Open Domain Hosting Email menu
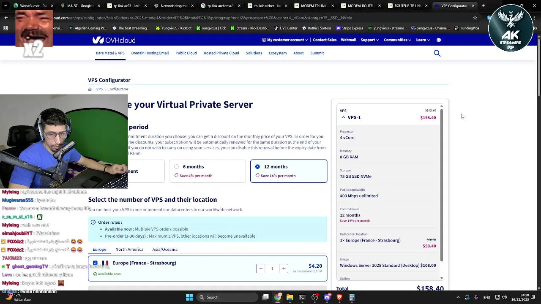The height and width of the screenshot is (304, 541). (150, 53)
